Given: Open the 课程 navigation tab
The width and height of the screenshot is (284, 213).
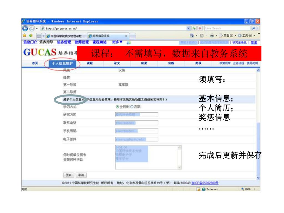Looking at the screenshot, I should pyautogui.click(x=90, y=63).
